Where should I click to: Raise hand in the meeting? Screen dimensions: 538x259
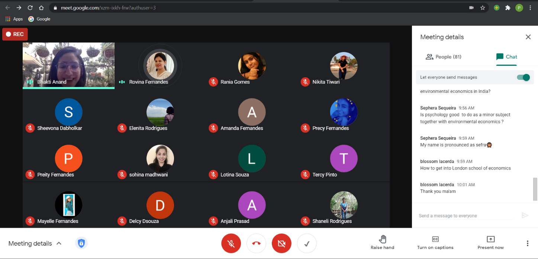coord(382,243)
